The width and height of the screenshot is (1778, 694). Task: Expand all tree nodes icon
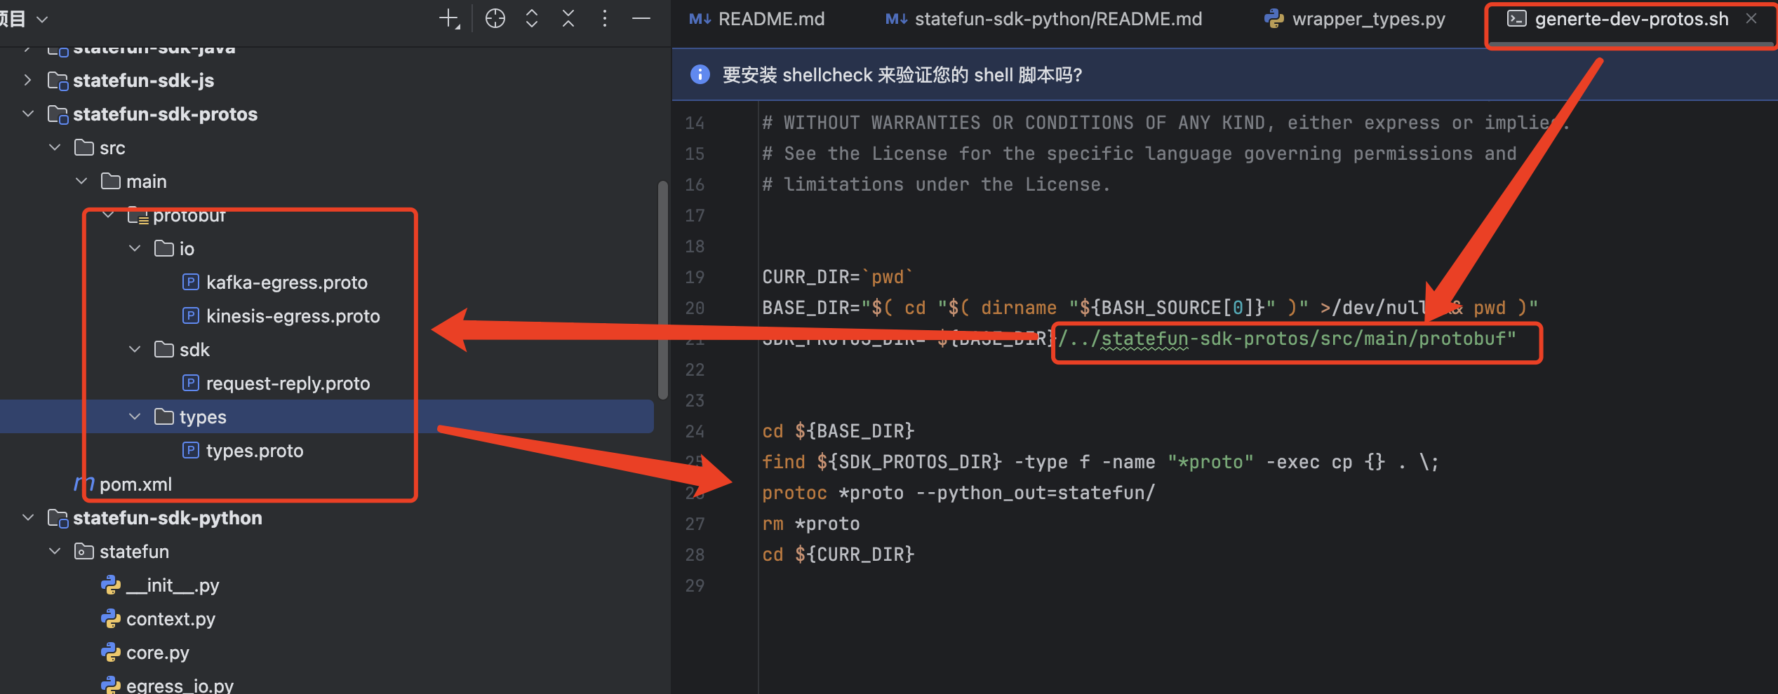click(532, 19)
